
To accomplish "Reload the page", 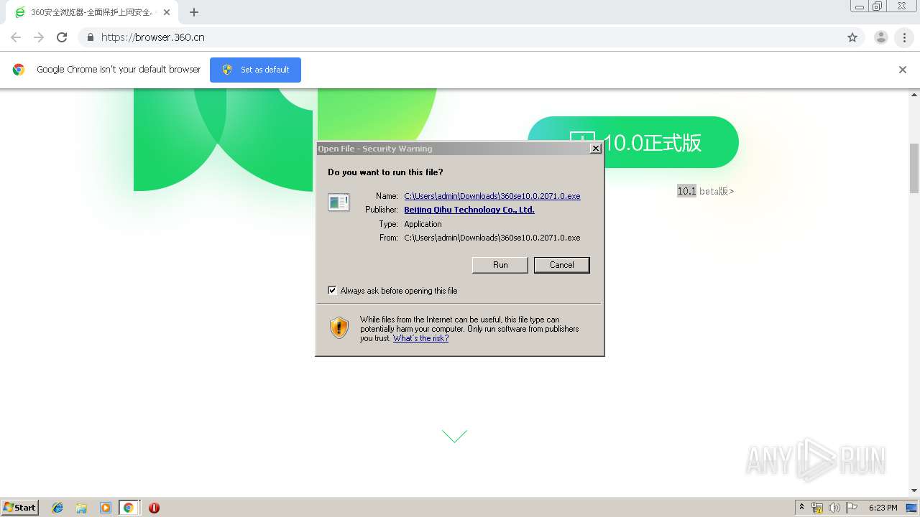I will (62, 37).
